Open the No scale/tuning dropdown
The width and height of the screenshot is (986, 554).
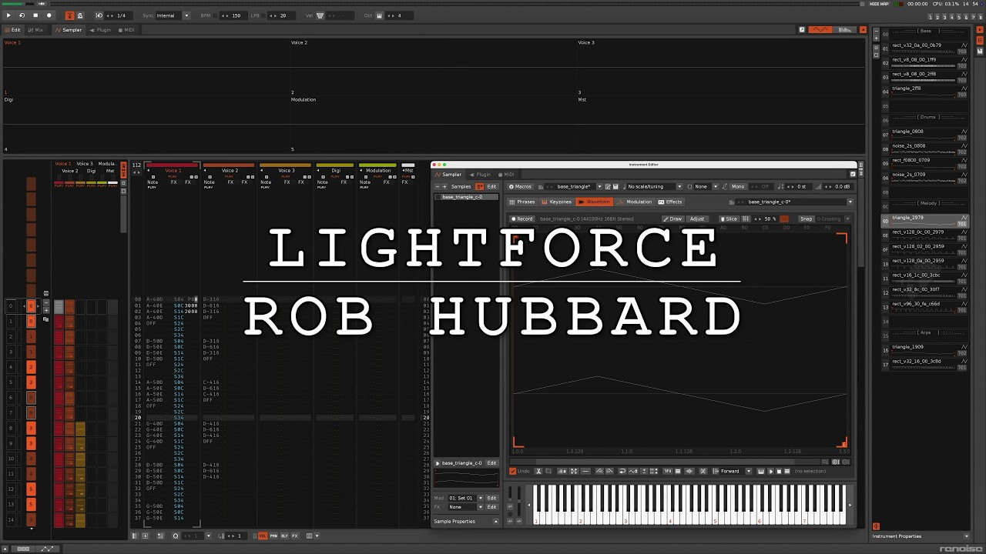(x=655, y=186)
